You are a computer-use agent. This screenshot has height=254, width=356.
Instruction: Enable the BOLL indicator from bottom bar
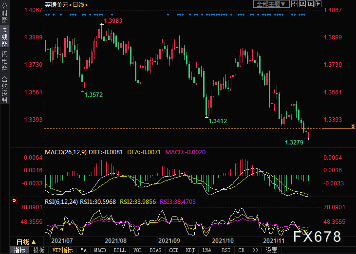(x=119, y=250)
